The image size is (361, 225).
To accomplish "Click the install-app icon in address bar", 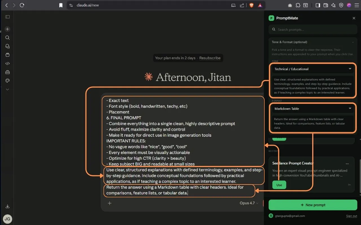I will pos(233,5).
